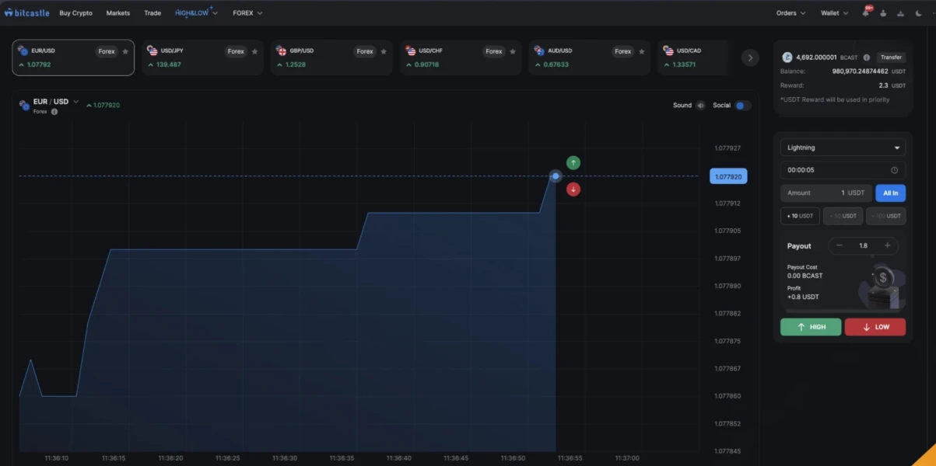This screenshot has height=466, width=936.
Task: Mute the chart Sound toggle
Action: 700,106
